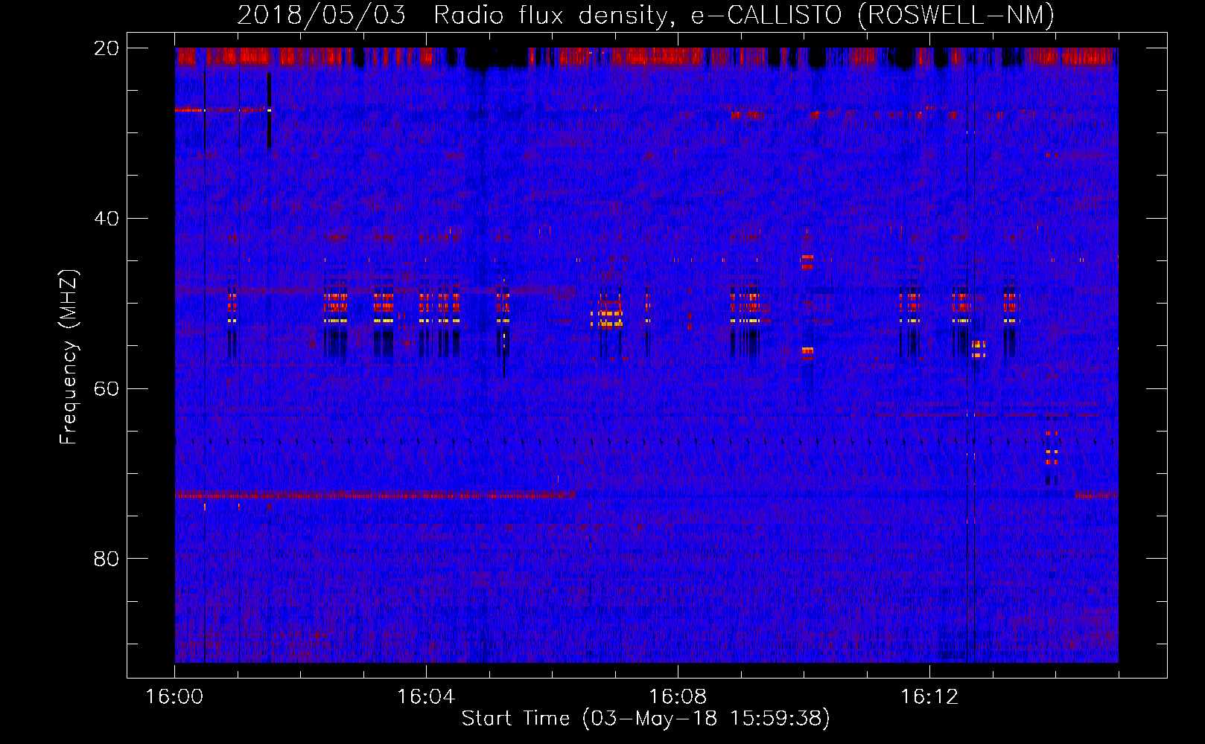Click the "80" frequency tick label
Image resolution: width=1205 pixels, height=744 pixels.
[106, 559]
